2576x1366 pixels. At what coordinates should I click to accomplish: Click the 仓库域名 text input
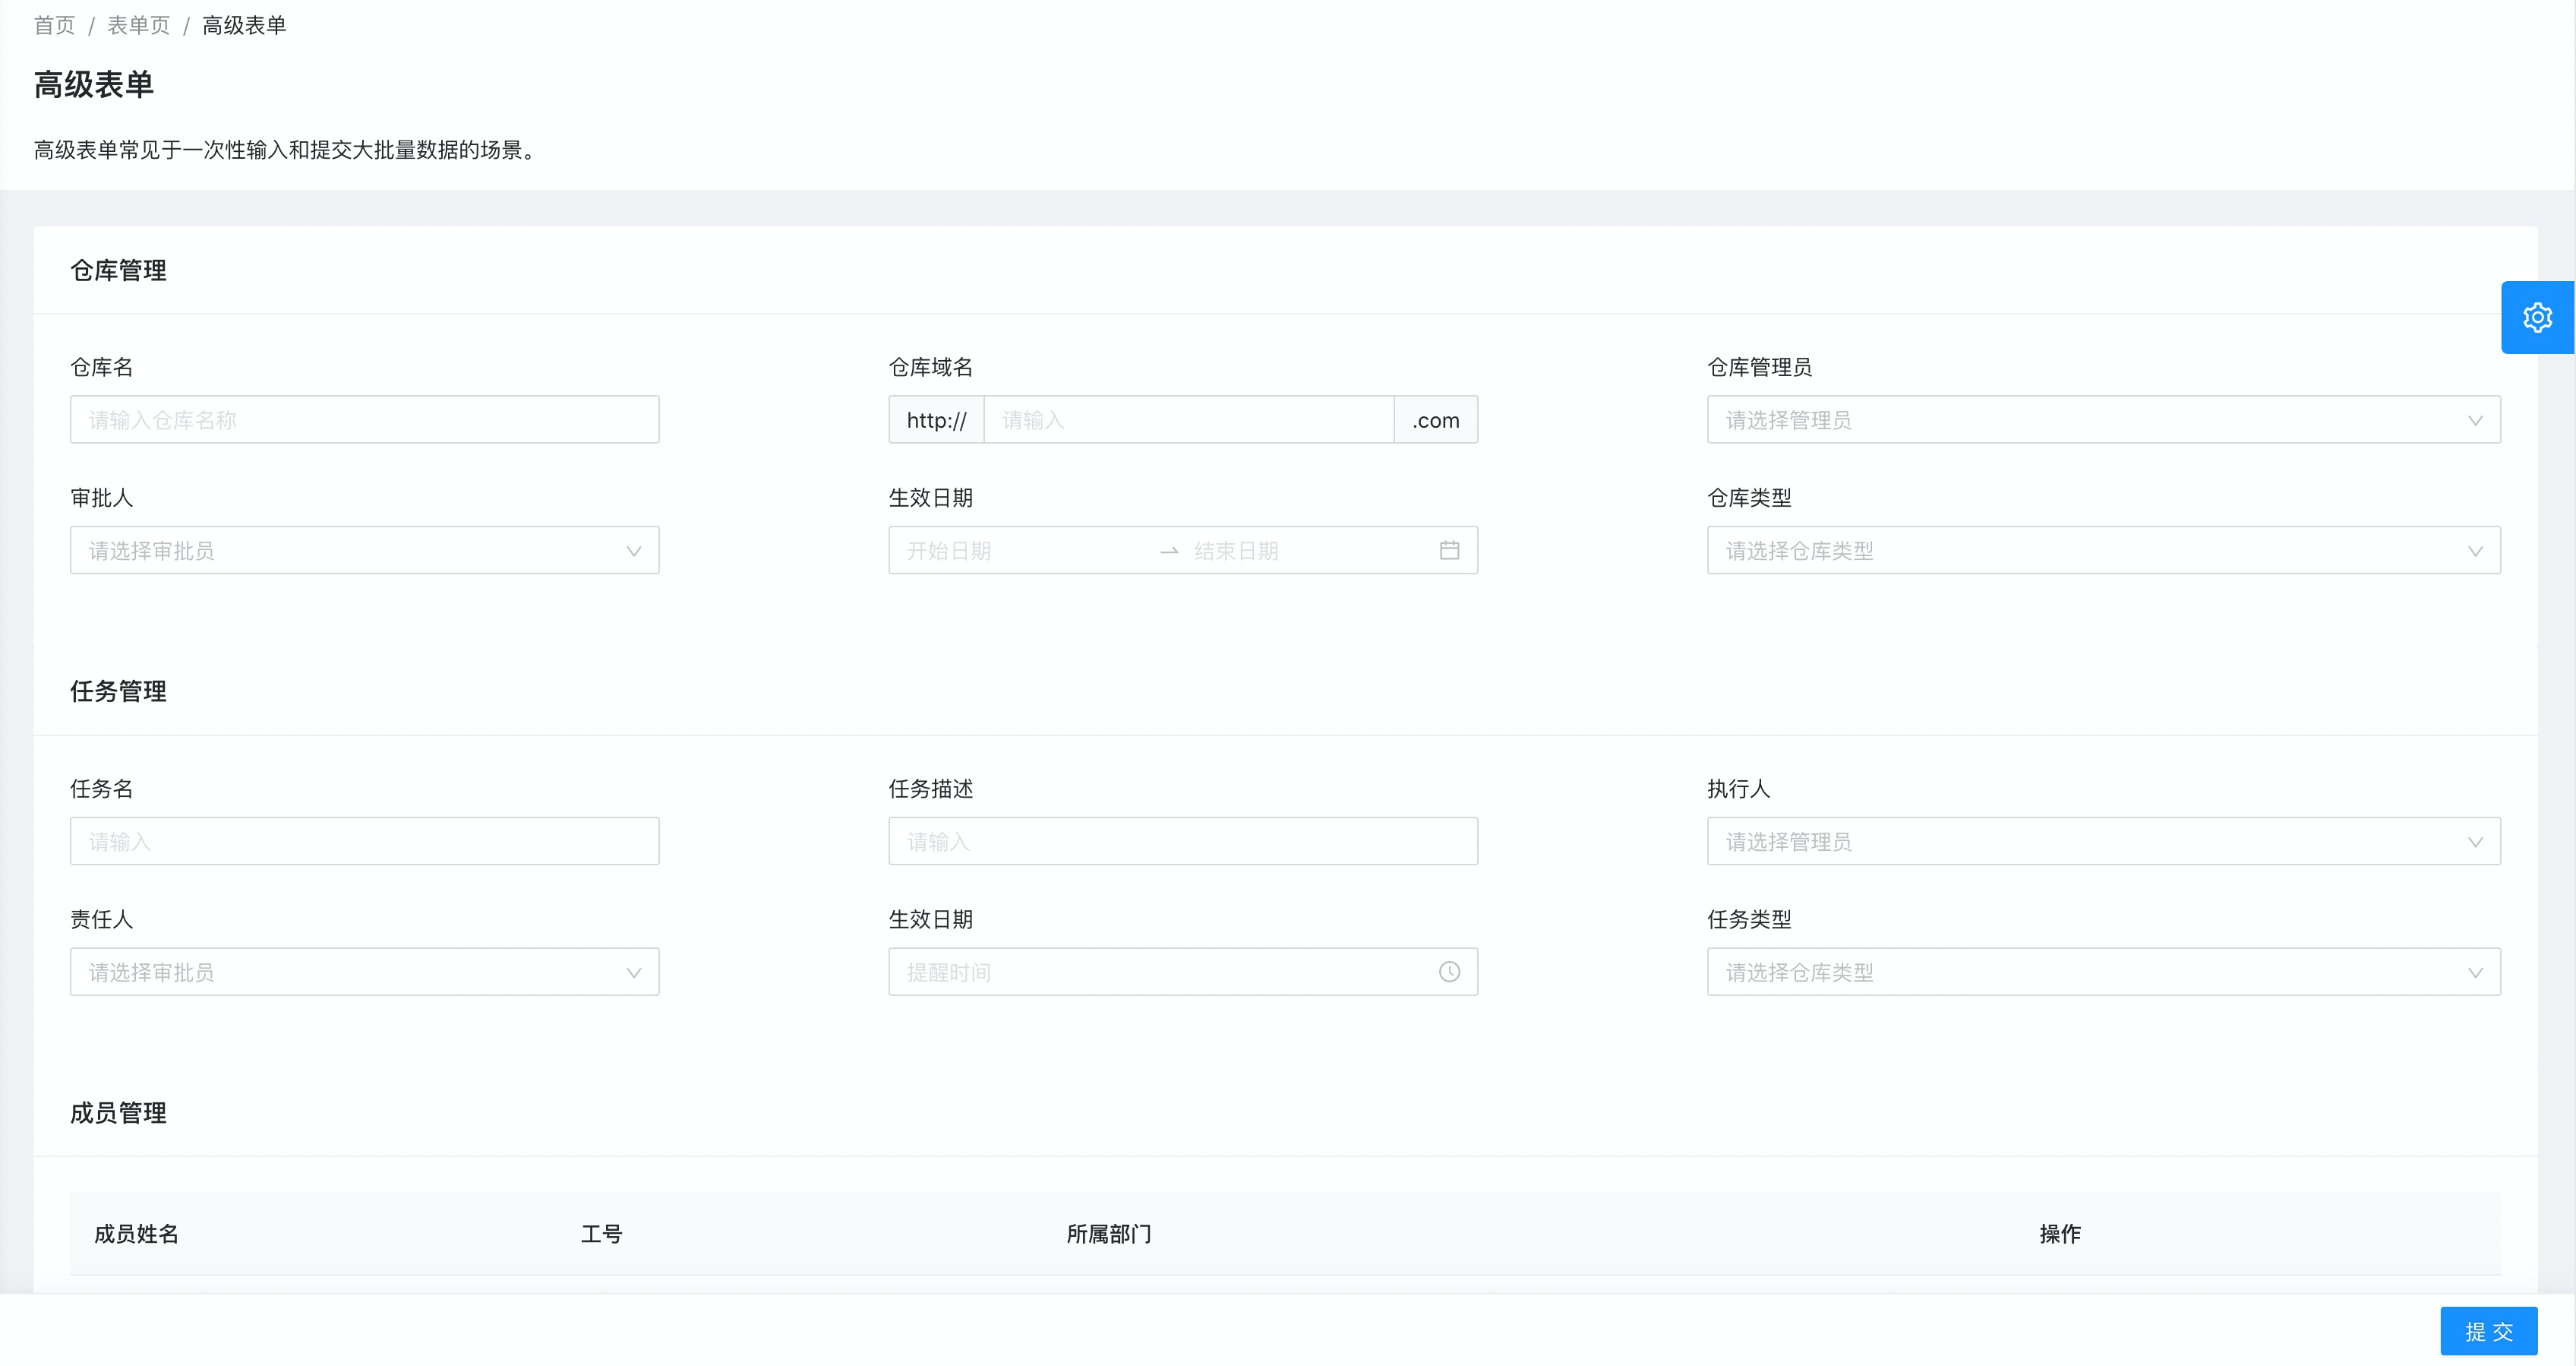(x=1188, y=420)
